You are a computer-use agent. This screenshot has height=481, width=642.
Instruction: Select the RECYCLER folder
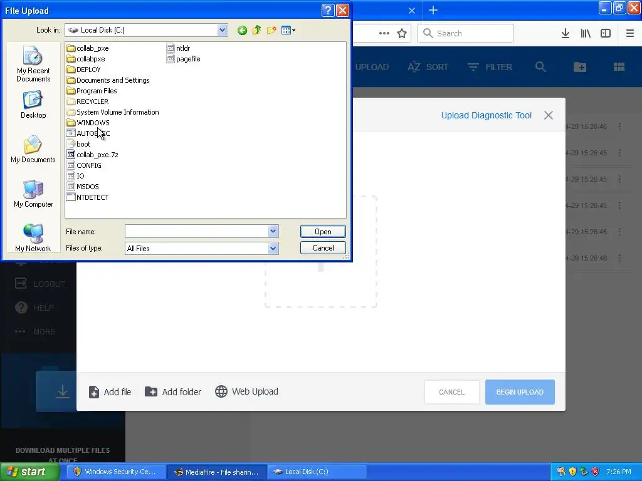click(88, 101)
